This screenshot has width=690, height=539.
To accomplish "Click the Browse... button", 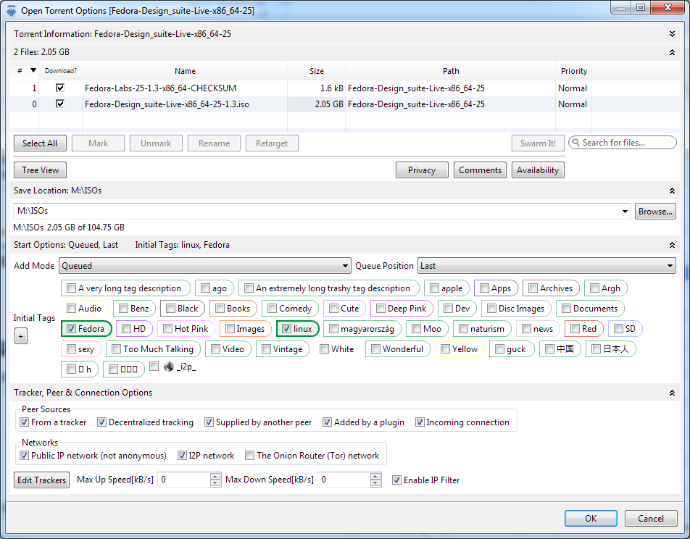I will pyautogui.click(x=655, y=212).
